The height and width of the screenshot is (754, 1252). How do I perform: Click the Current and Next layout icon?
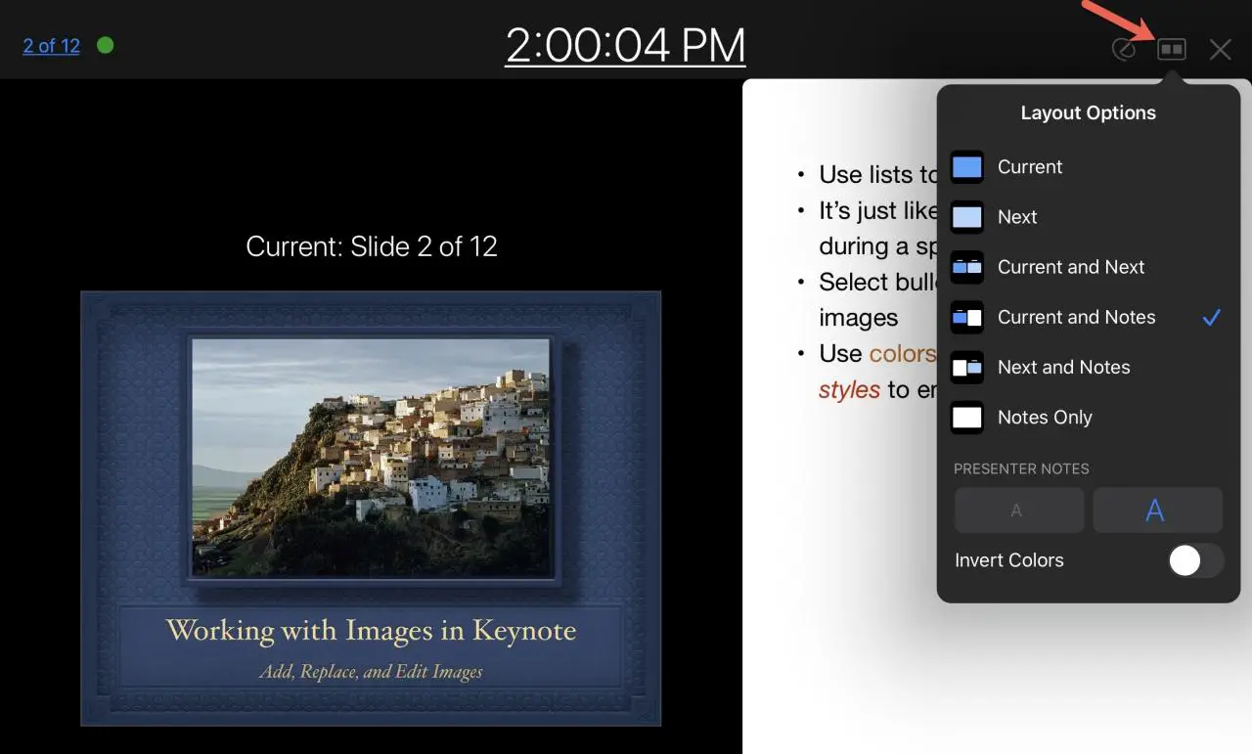click(966, 267)
